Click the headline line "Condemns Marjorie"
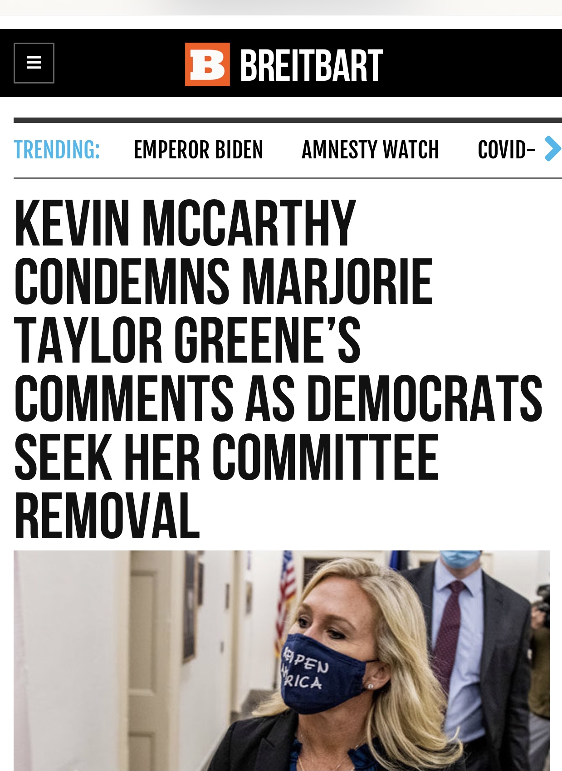Image resolution: width=562 pixels, height=771 pixels. pos(224,281)
